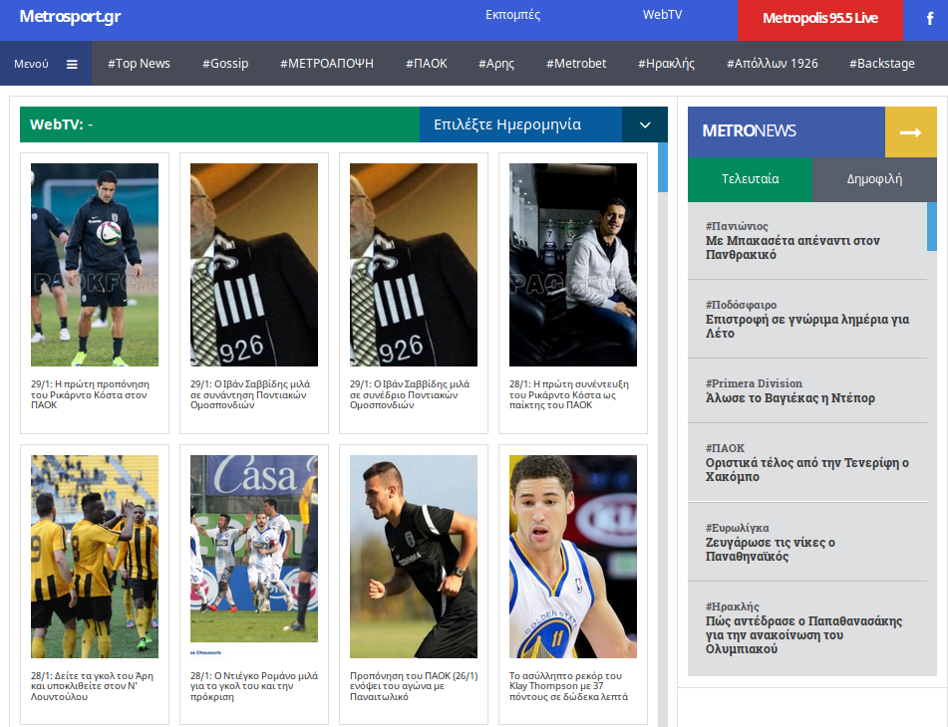Select the #ΠΑΟΚ nav item
This screenshot has height=727, width=948.
[427, 64]
